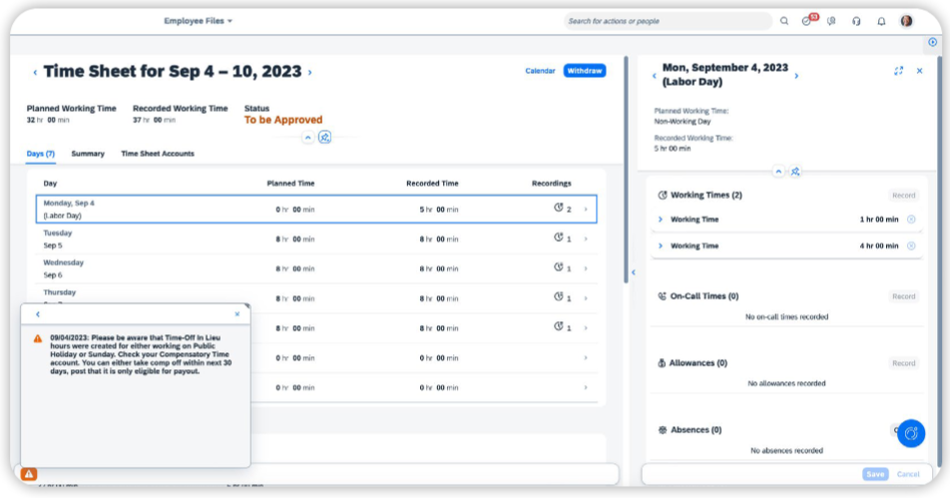Collapse the time sheet header section

pos(307,138)
